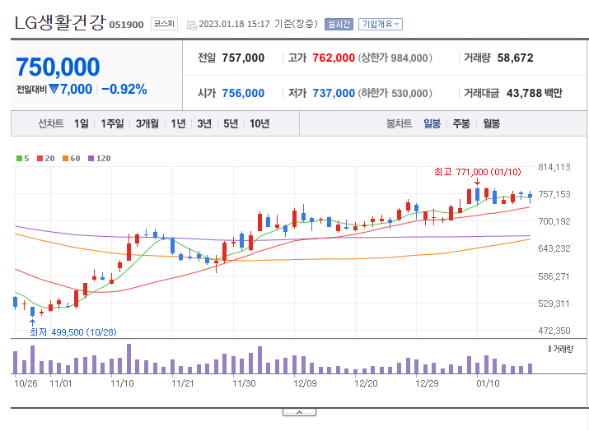The image size is (589, 431).
Task: Click the 코스피 market badge
Action: click(x=164, y=24)
